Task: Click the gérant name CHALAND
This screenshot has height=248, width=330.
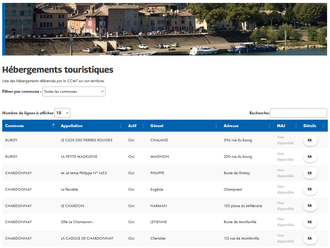Action: [159, 140]
